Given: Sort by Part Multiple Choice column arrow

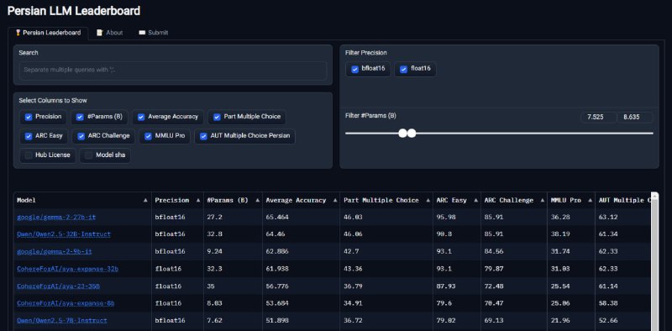Looking at the screenshot, I should 428,200.
